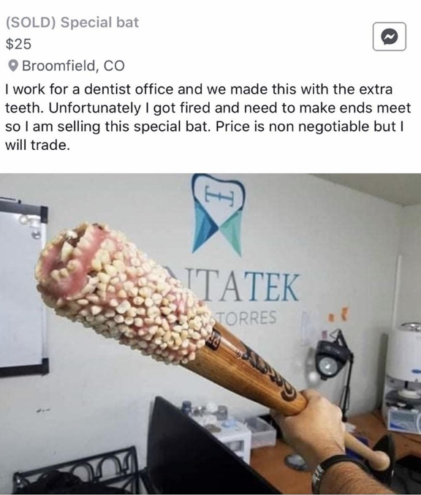Click the location pin icon beside Broomfield
Image resolution: width=421 pixels, height=495 pixels.
(12, 66)
